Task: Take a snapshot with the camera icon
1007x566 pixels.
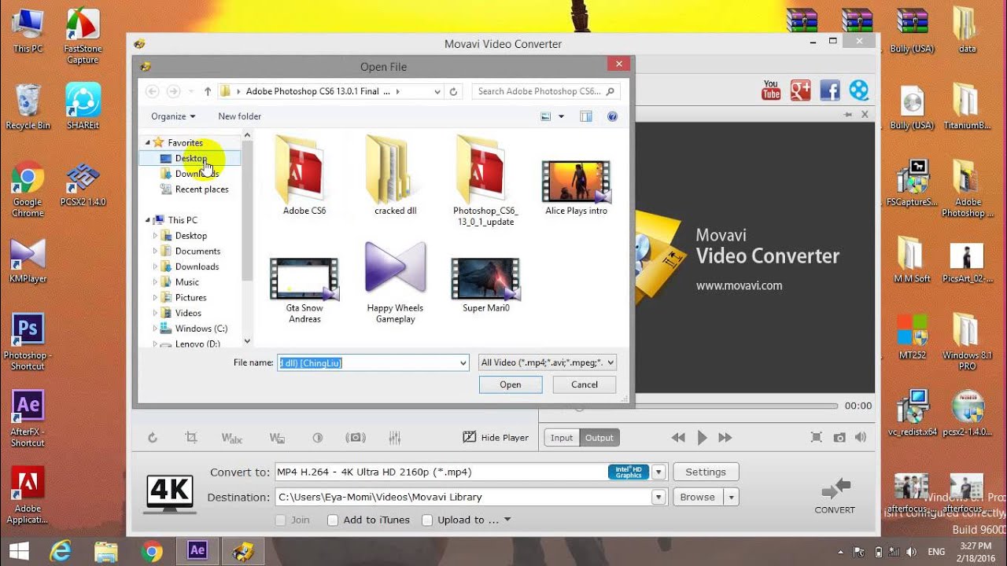Action: pyautogui.click(x=839, y=438)
